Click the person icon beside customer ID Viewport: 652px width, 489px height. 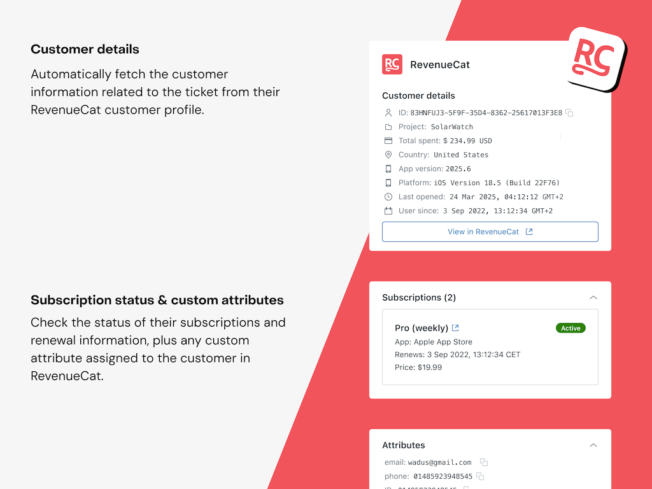pyautogui.click(x=388, y=113)
